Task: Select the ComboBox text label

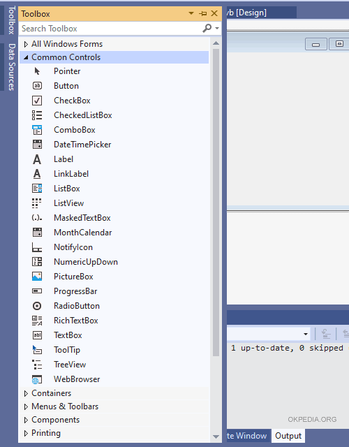Action: point(75,130)
